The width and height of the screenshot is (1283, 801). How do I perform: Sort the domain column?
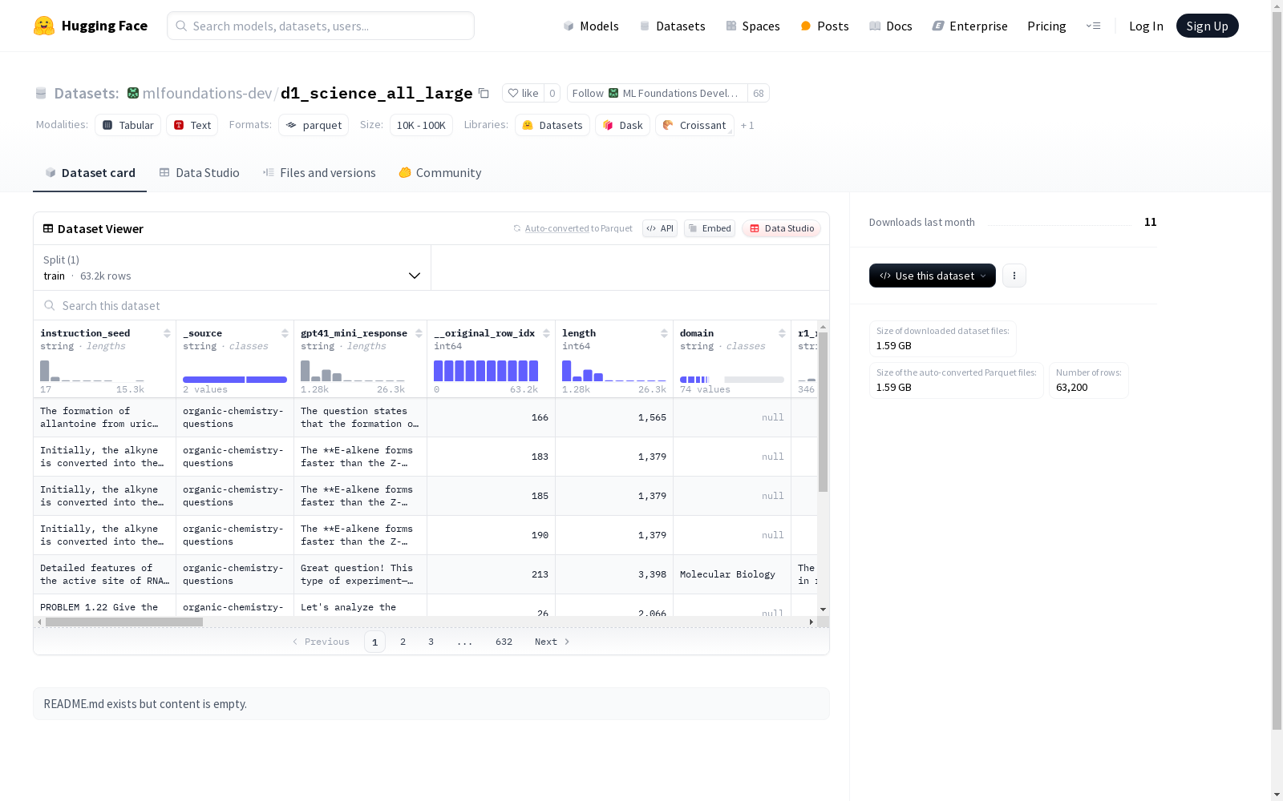(782, 333)
